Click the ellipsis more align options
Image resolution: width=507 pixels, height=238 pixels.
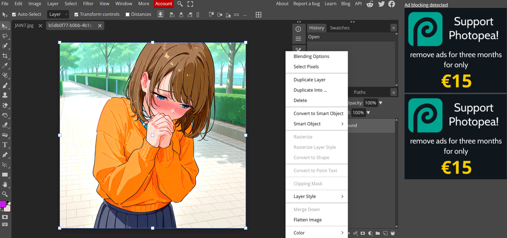pos(245,15)
